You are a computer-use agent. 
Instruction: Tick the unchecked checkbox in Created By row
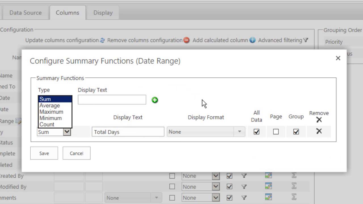pos(172,176)
